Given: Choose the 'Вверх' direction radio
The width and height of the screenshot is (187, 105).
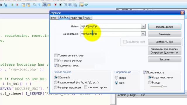Looking at the screenshot, I should point(116,78).
